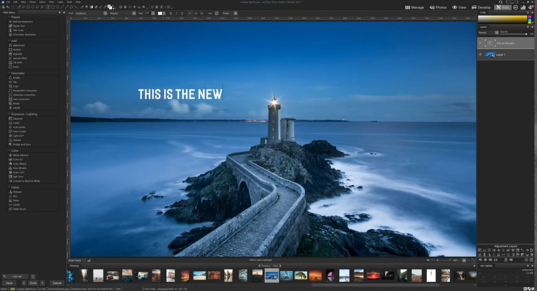Click the Save button

pyautogui.click(x=9, y=283)
